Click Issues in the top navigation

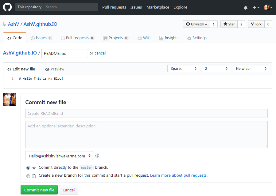[x=136, y=7]
